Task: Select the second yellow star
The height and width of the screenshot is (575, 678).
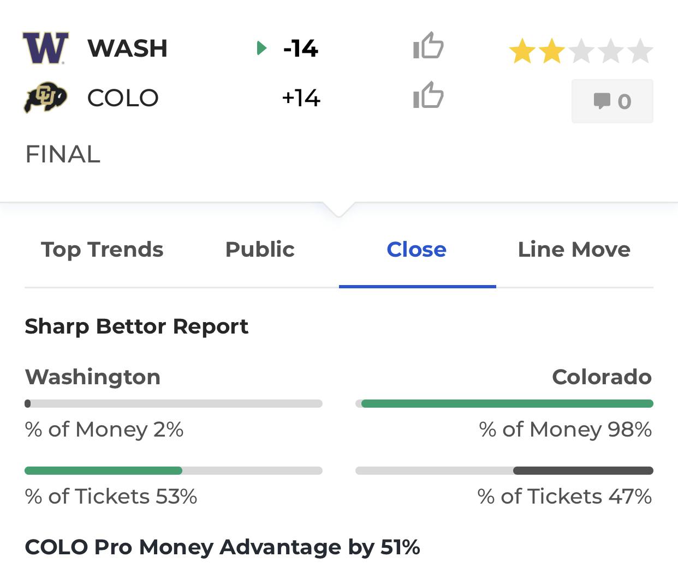Action: (552, 51)
